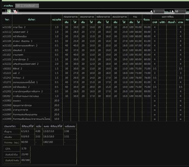Click the percentage 89.00 in the ร้อยละ column
Image resolution: width=189 pixels, height=167 pixels.
click(x=147, y=92)
